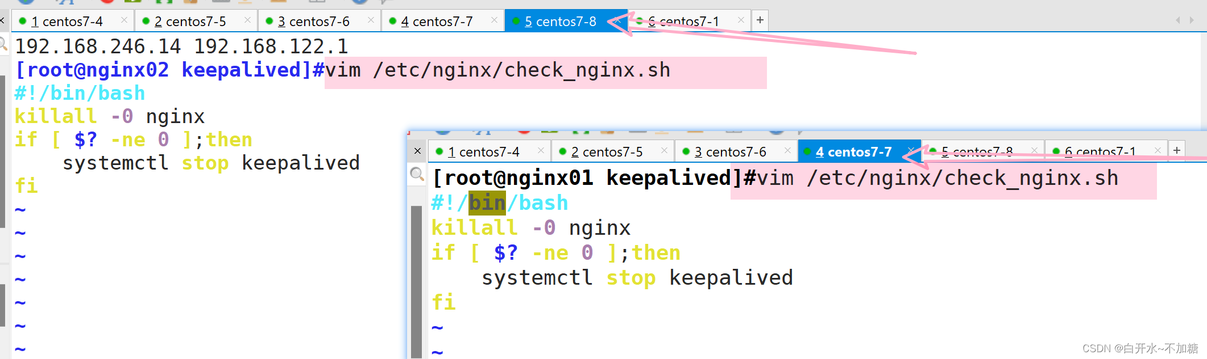
Task: Close tab 4 centos7-7 in back window
Action: [x=494, y=20]
